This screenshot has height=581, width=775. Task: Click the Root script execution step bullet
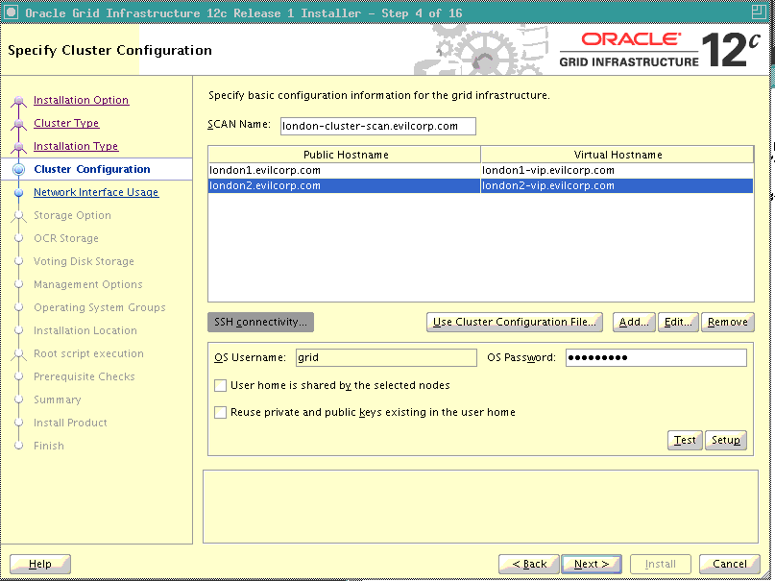(19, 354)
